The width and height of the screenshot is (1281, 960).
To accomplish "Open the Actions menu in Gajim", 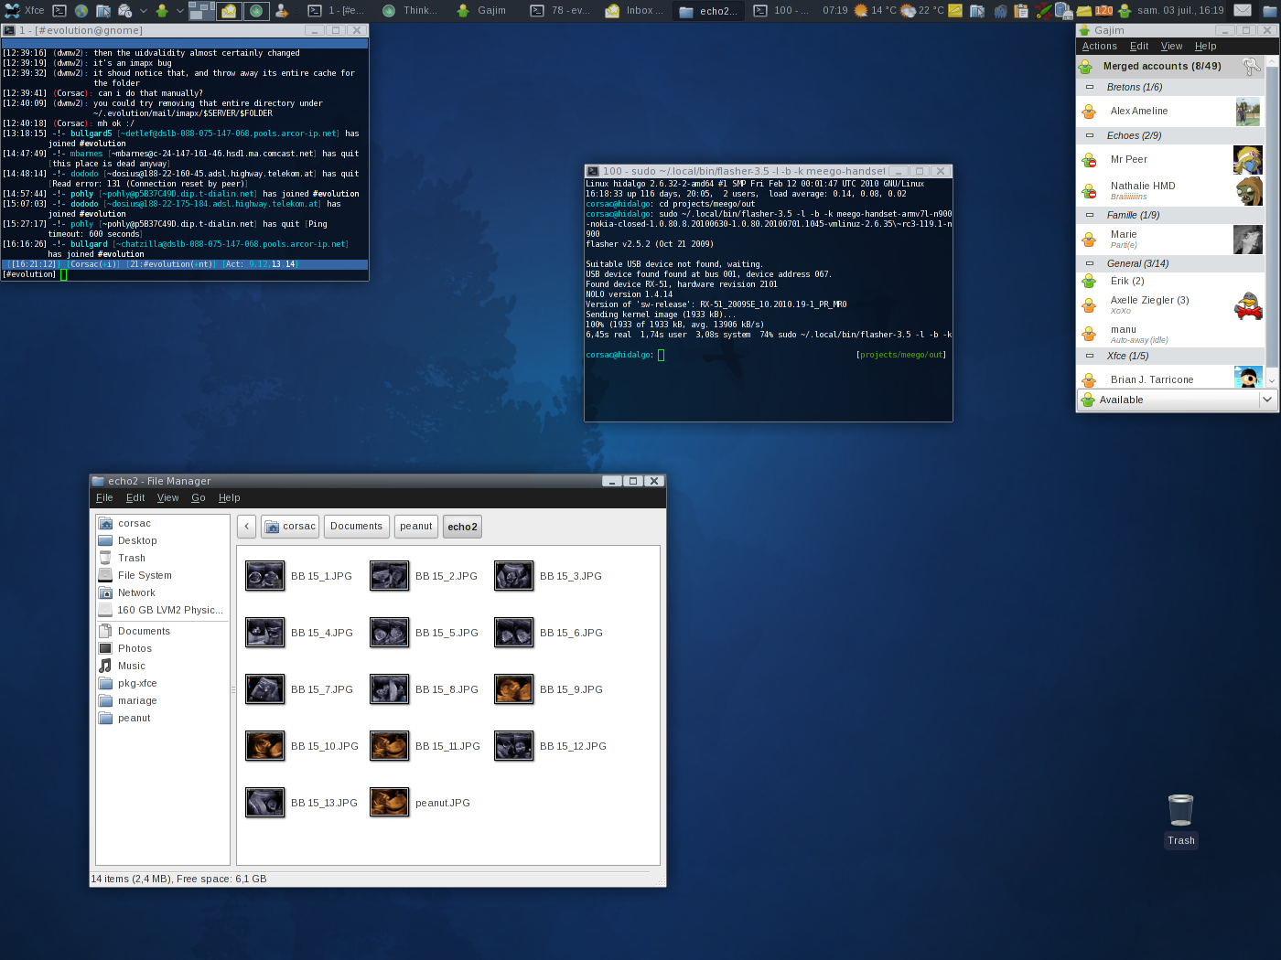I will point(1099,47).
